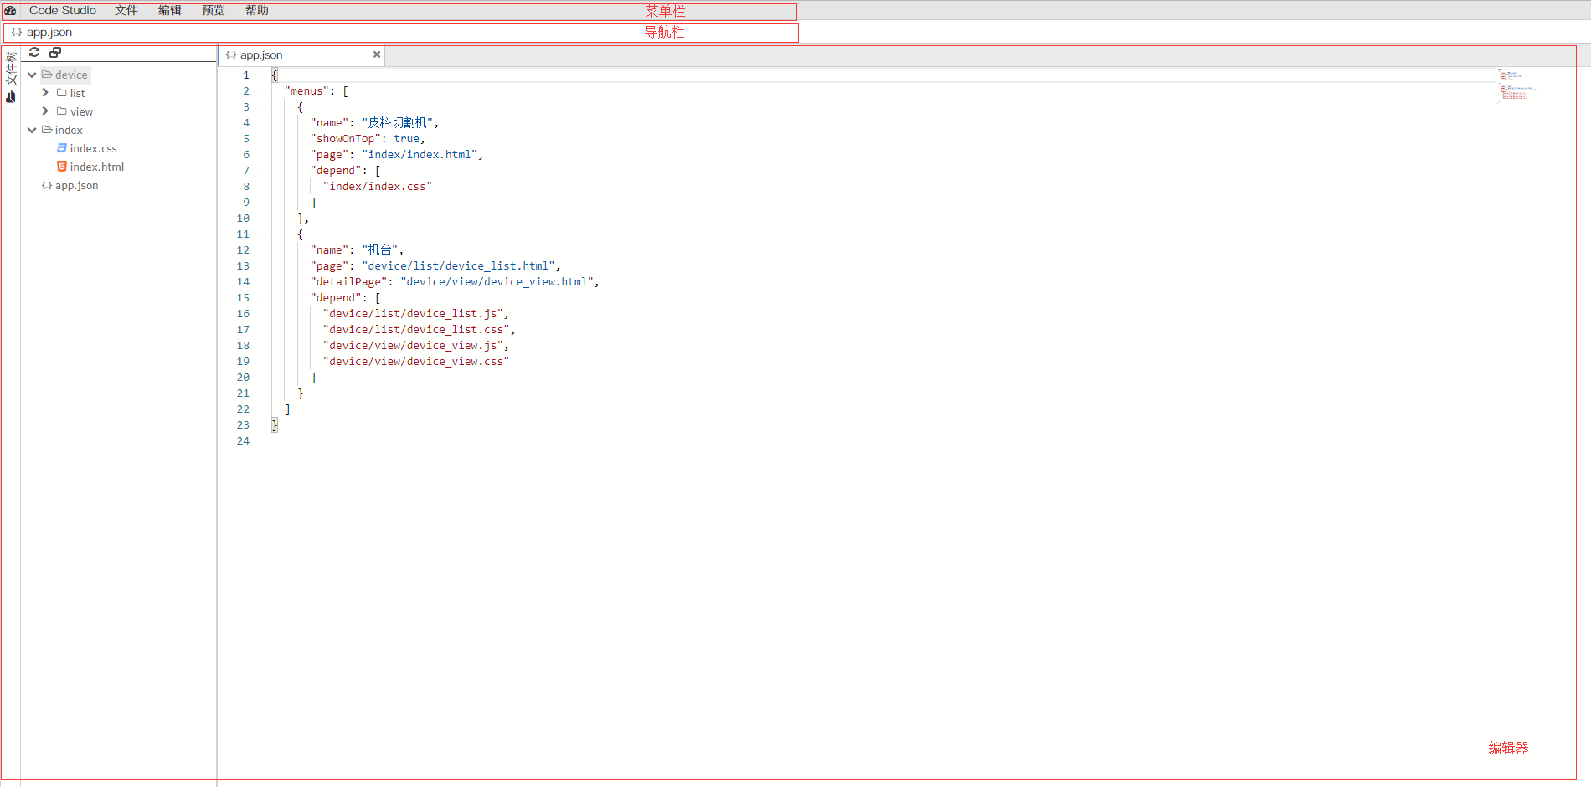Click the code minimap thumbnail
This screenshot has height=787, width=1591.
pyautogui.click(x=1516, y=86)
